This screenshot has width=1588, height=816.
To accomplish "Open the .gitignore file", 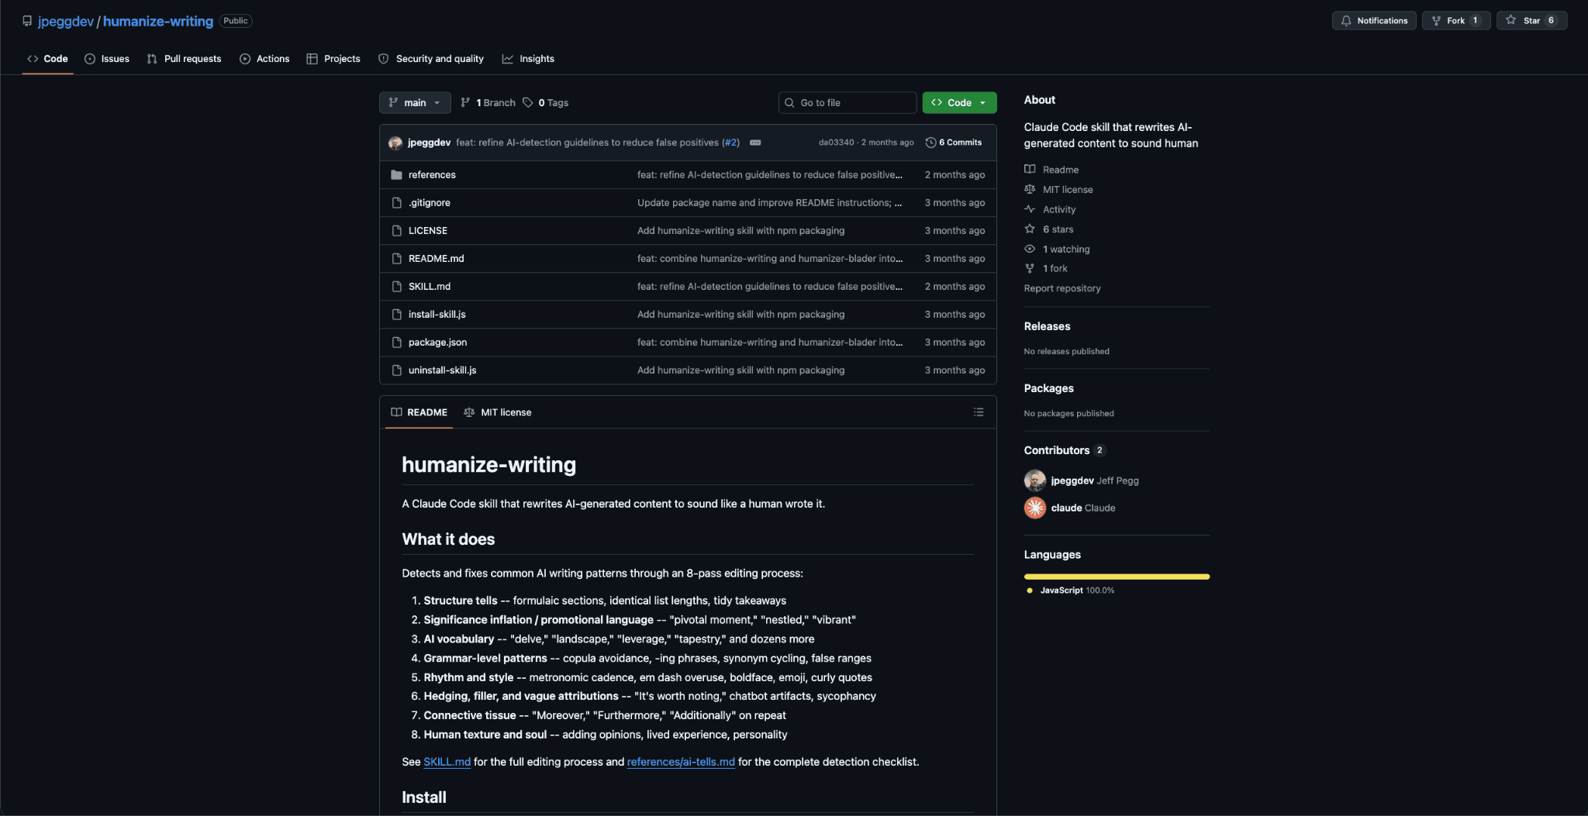I will 429,203.
